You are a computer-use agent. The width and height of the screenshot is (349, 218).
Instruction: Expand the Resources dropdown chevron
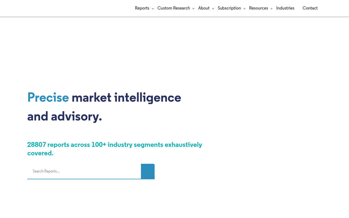tap(271, 9)
